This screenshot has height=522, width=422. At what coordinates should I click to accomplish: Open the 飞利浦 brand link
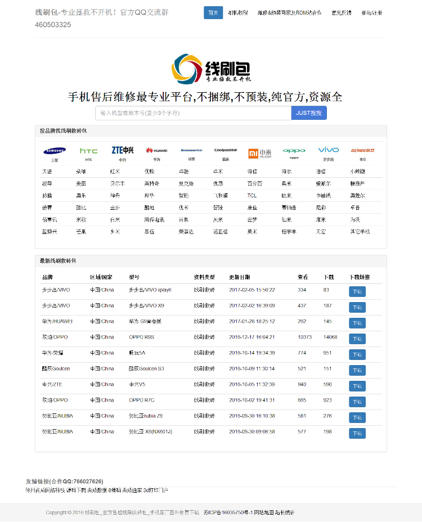coord(221,195)
